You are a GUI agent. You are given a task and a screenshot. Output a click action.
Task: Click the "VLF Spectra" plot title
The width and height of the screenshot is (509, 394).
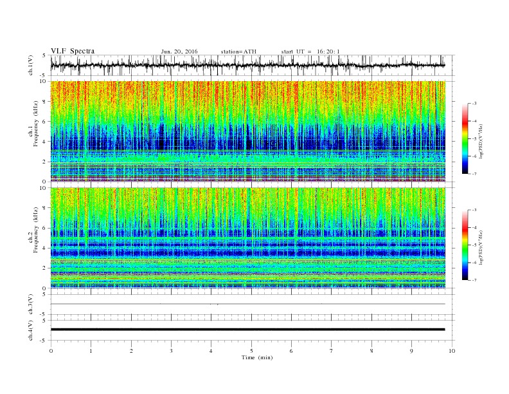pyautogui.click(x=73, y=51)
